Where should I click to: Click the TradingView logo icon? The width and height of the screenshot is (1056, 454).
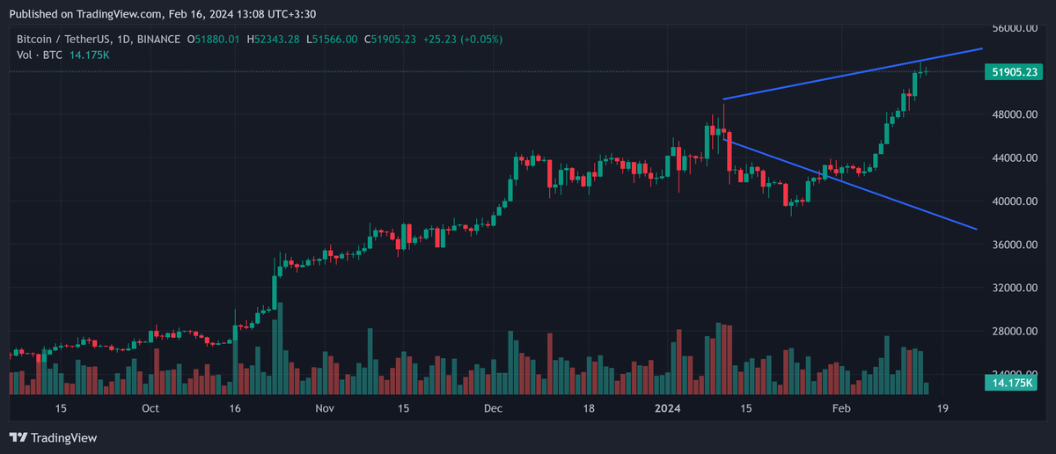(x=18, y=437)
